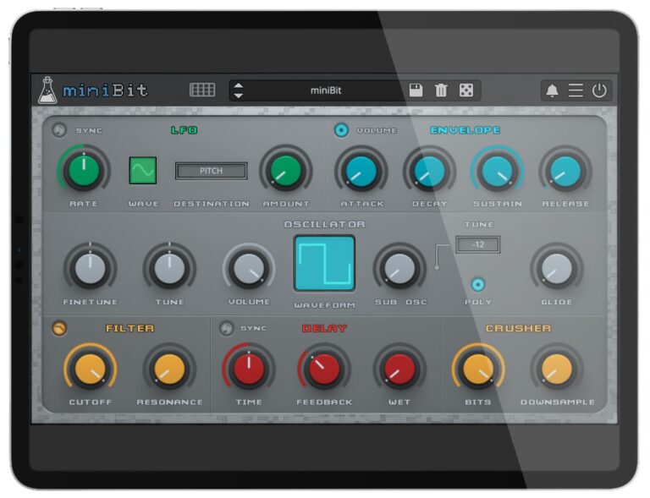Screen dimensions: 650x498
Task: Click preset up/down arrows stepper
Action: coord(239,90)
